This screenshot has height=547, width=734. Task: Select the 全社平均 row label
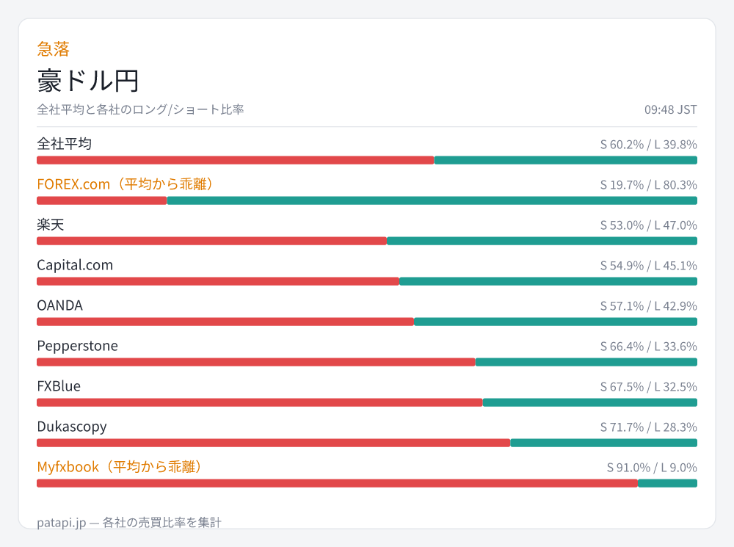pyautogui.click(x=64, y=144)
